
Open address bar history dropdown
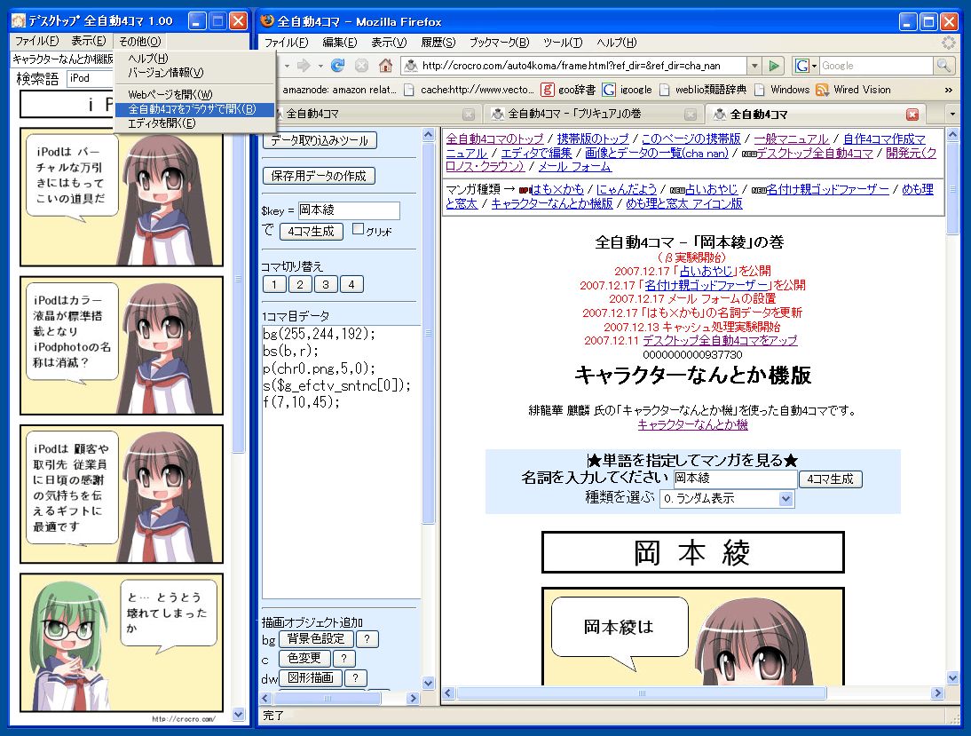754,66
